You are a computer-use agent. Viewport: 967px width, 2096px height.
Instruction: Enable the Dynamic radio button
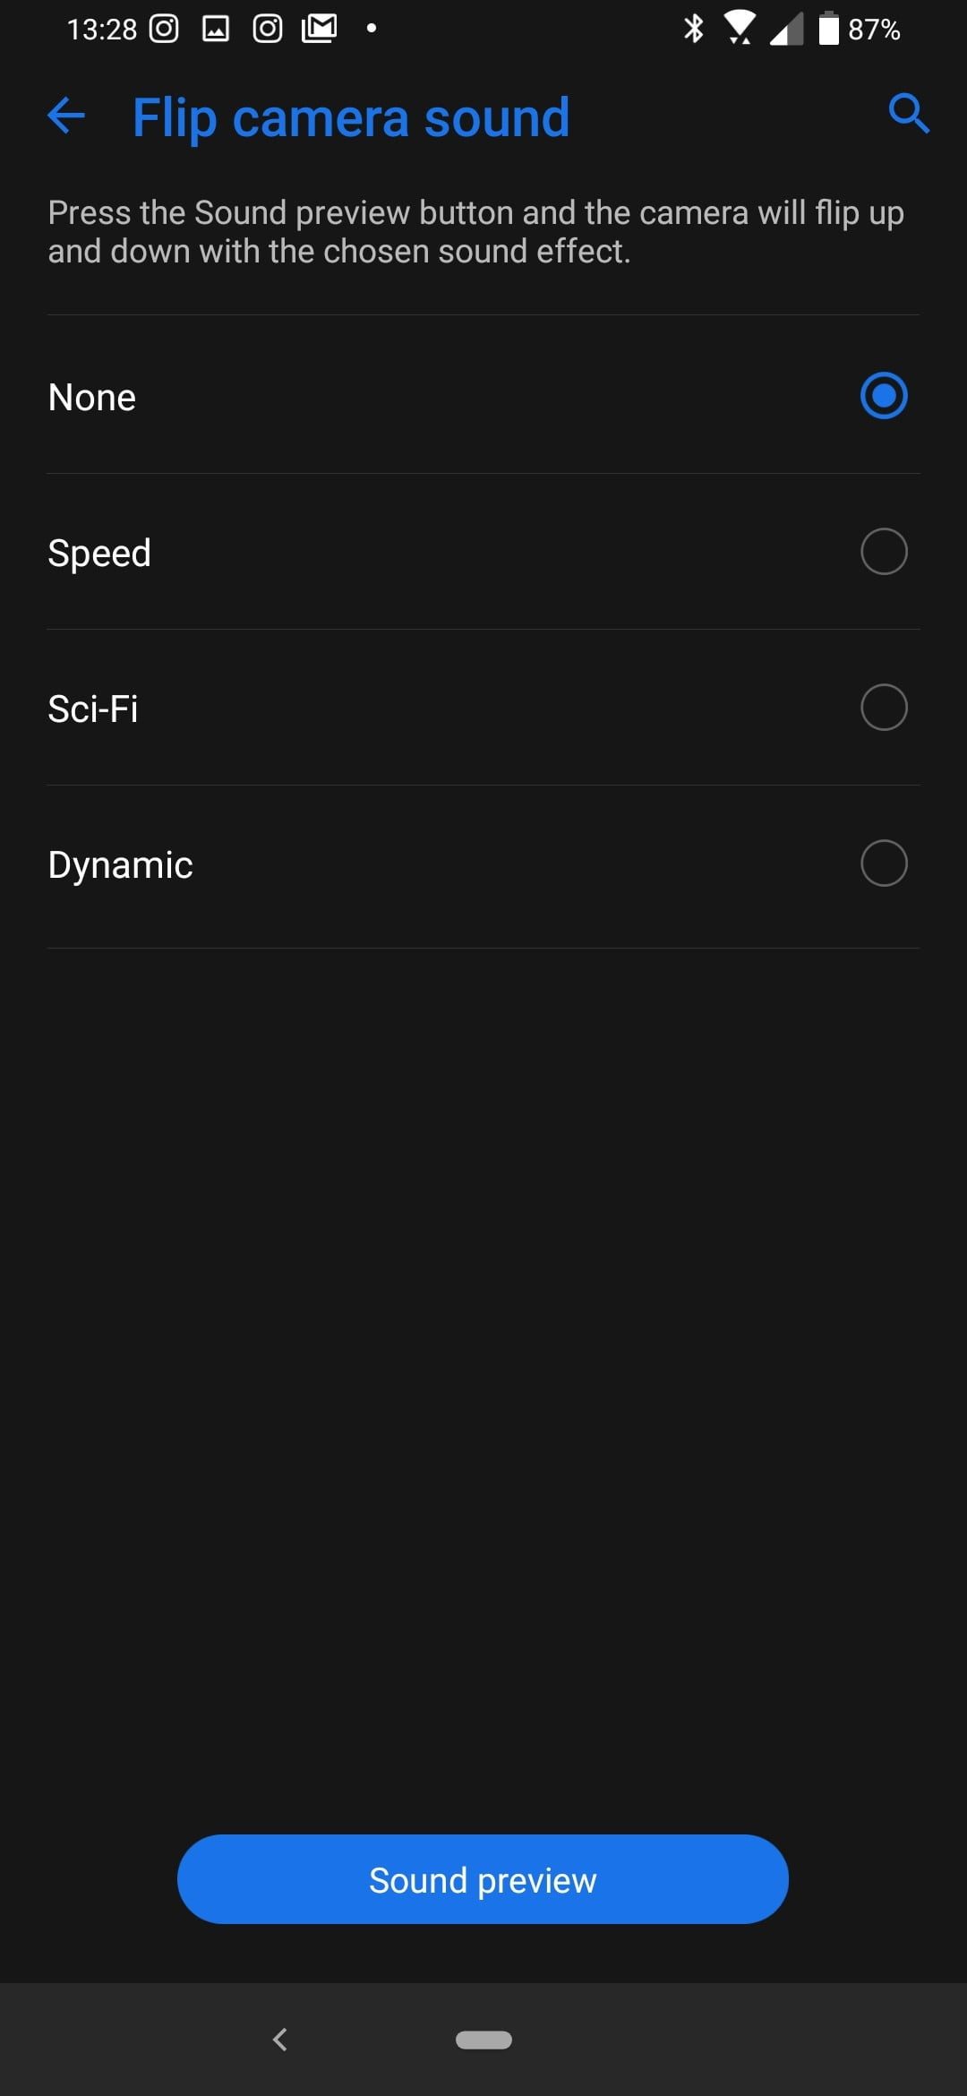884,863
